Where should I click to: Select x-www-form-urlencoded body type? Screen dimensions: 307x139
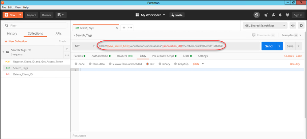(x=110, y=64)
